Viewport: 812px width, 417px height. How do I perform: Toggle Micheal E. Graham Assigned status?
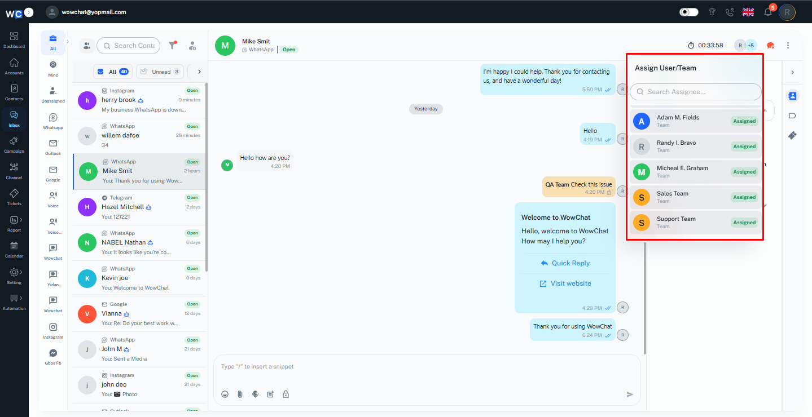click(744, 172)
